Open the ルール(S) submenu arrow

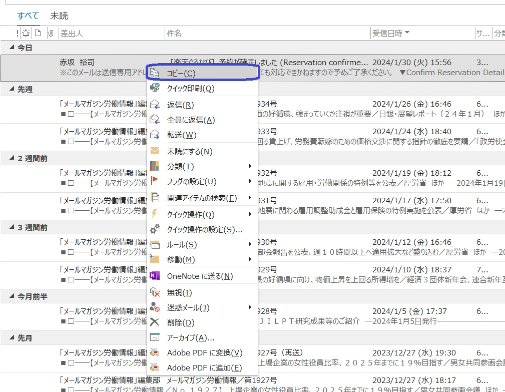[250, 244]
